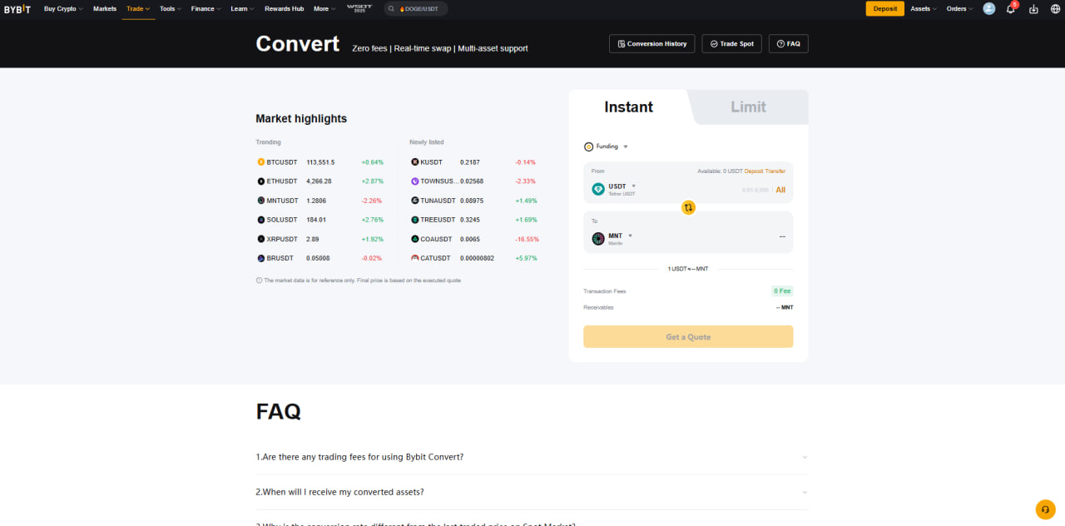1065x526 pixels.
Task: Click the ETHUSDT coin icon
Action: 260,181
